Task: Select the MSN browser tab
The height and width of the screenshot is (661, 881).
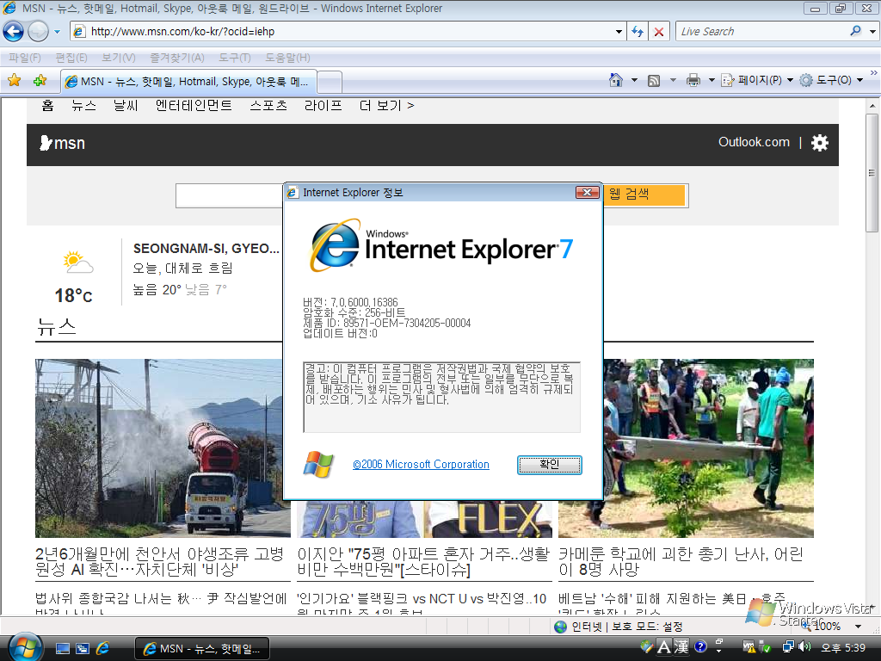Action: [x=188, y=82]
